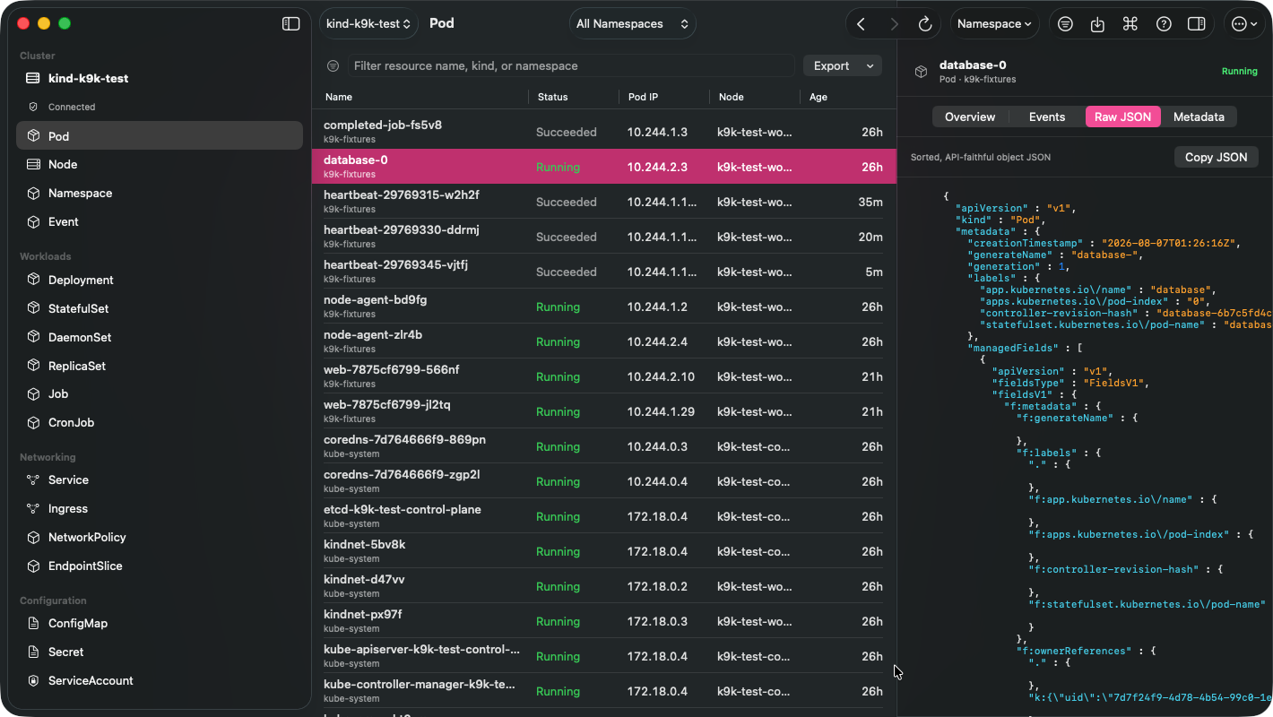Open Deployment in the sidebar
The width and height of the screenshot is (1273, 717).
pyautogui.click(x=160, y=281)
